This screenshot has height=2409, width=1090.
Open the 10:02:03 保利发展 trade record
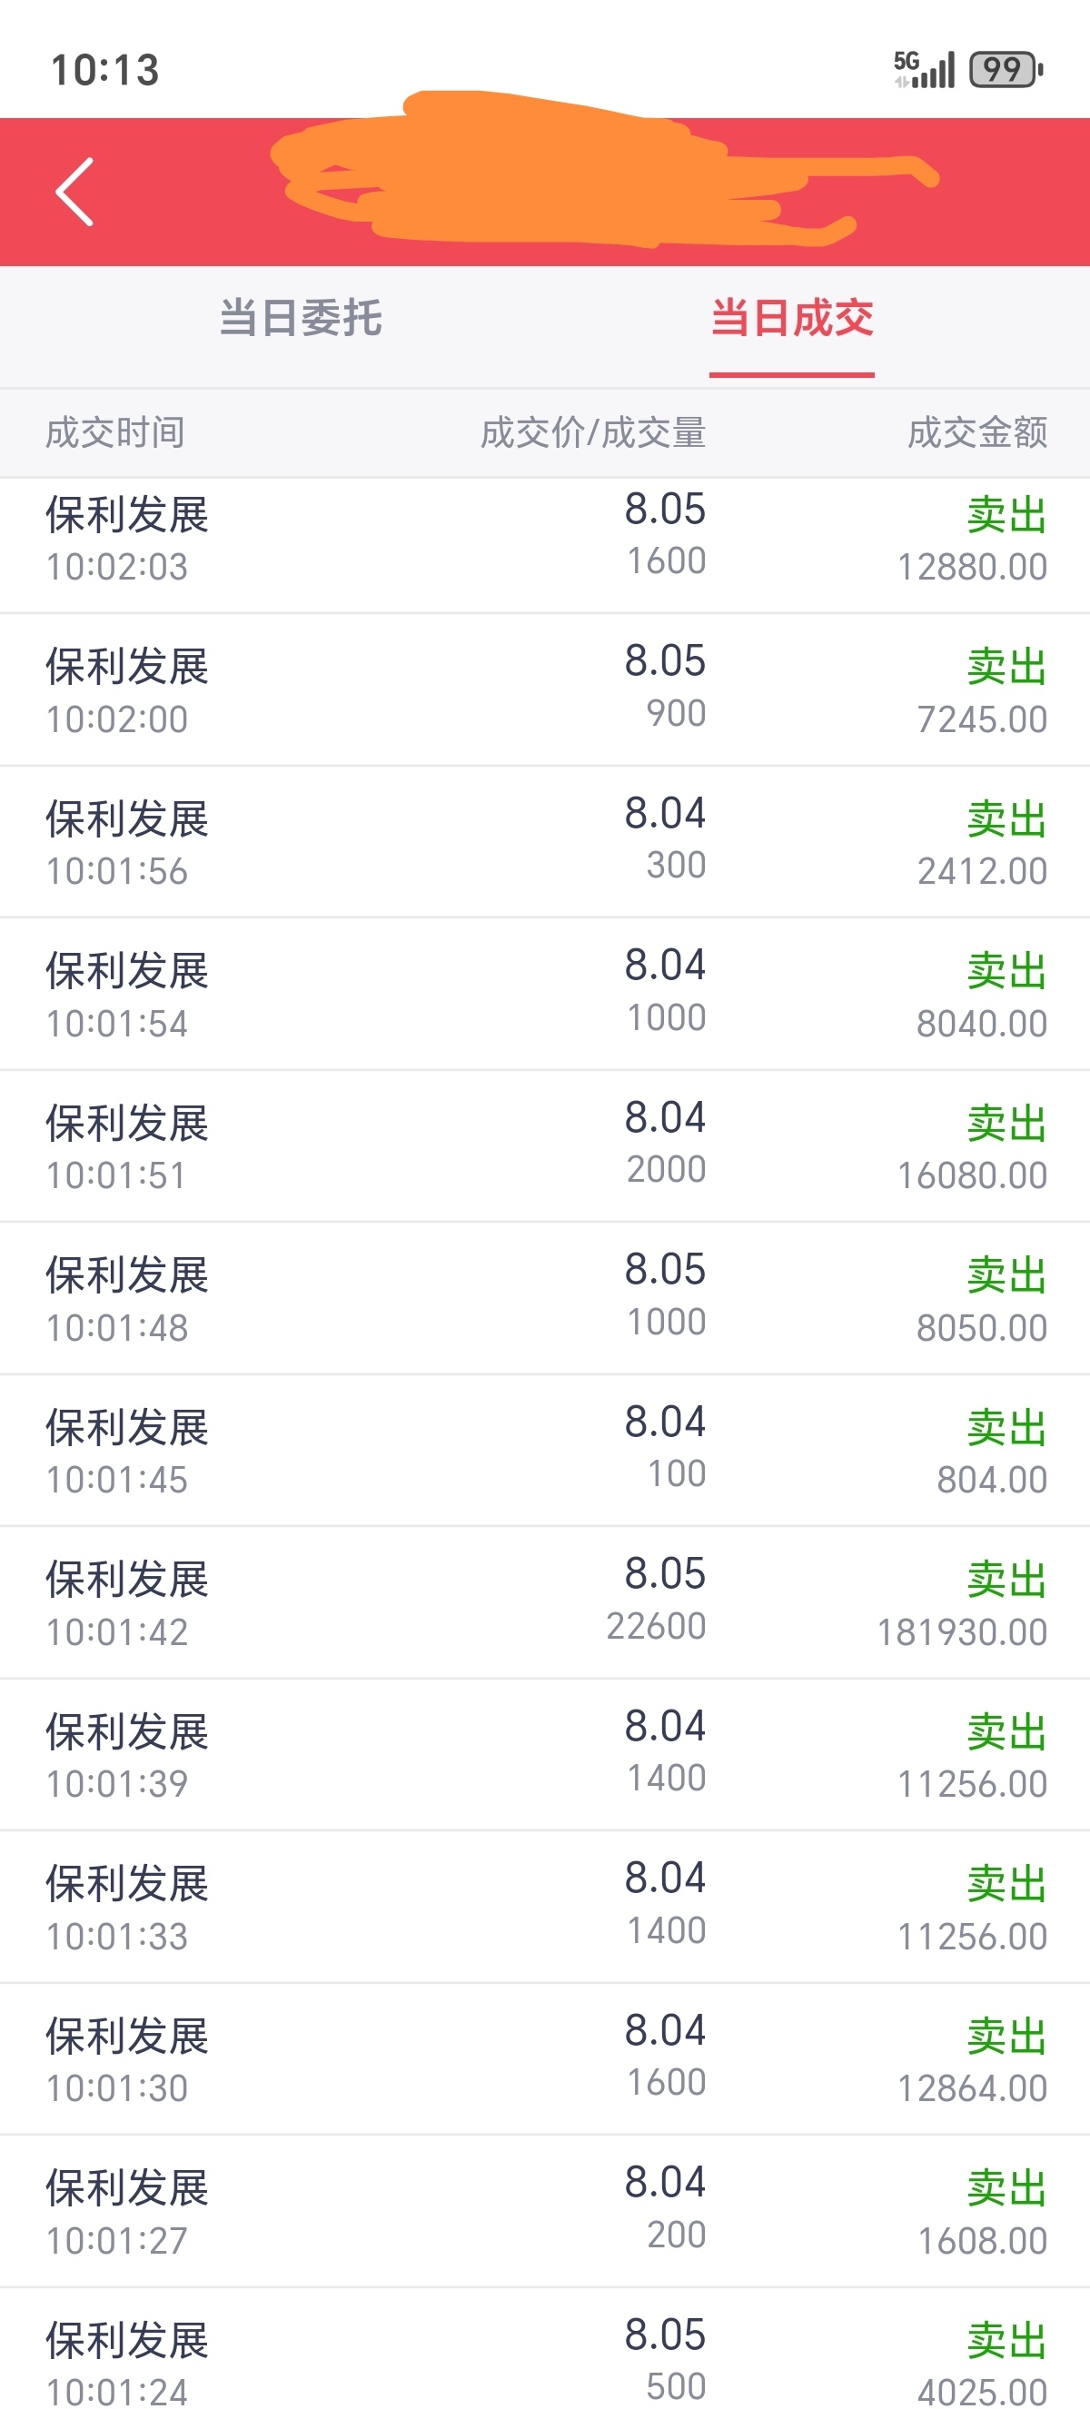coord(545,539)
